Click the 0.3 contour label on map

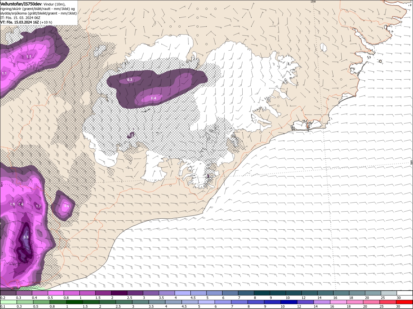[x=130, y=80]
